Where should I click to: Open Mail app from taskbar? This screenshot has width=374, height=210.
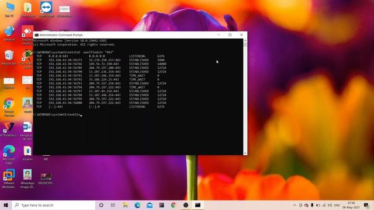(150, 205)
